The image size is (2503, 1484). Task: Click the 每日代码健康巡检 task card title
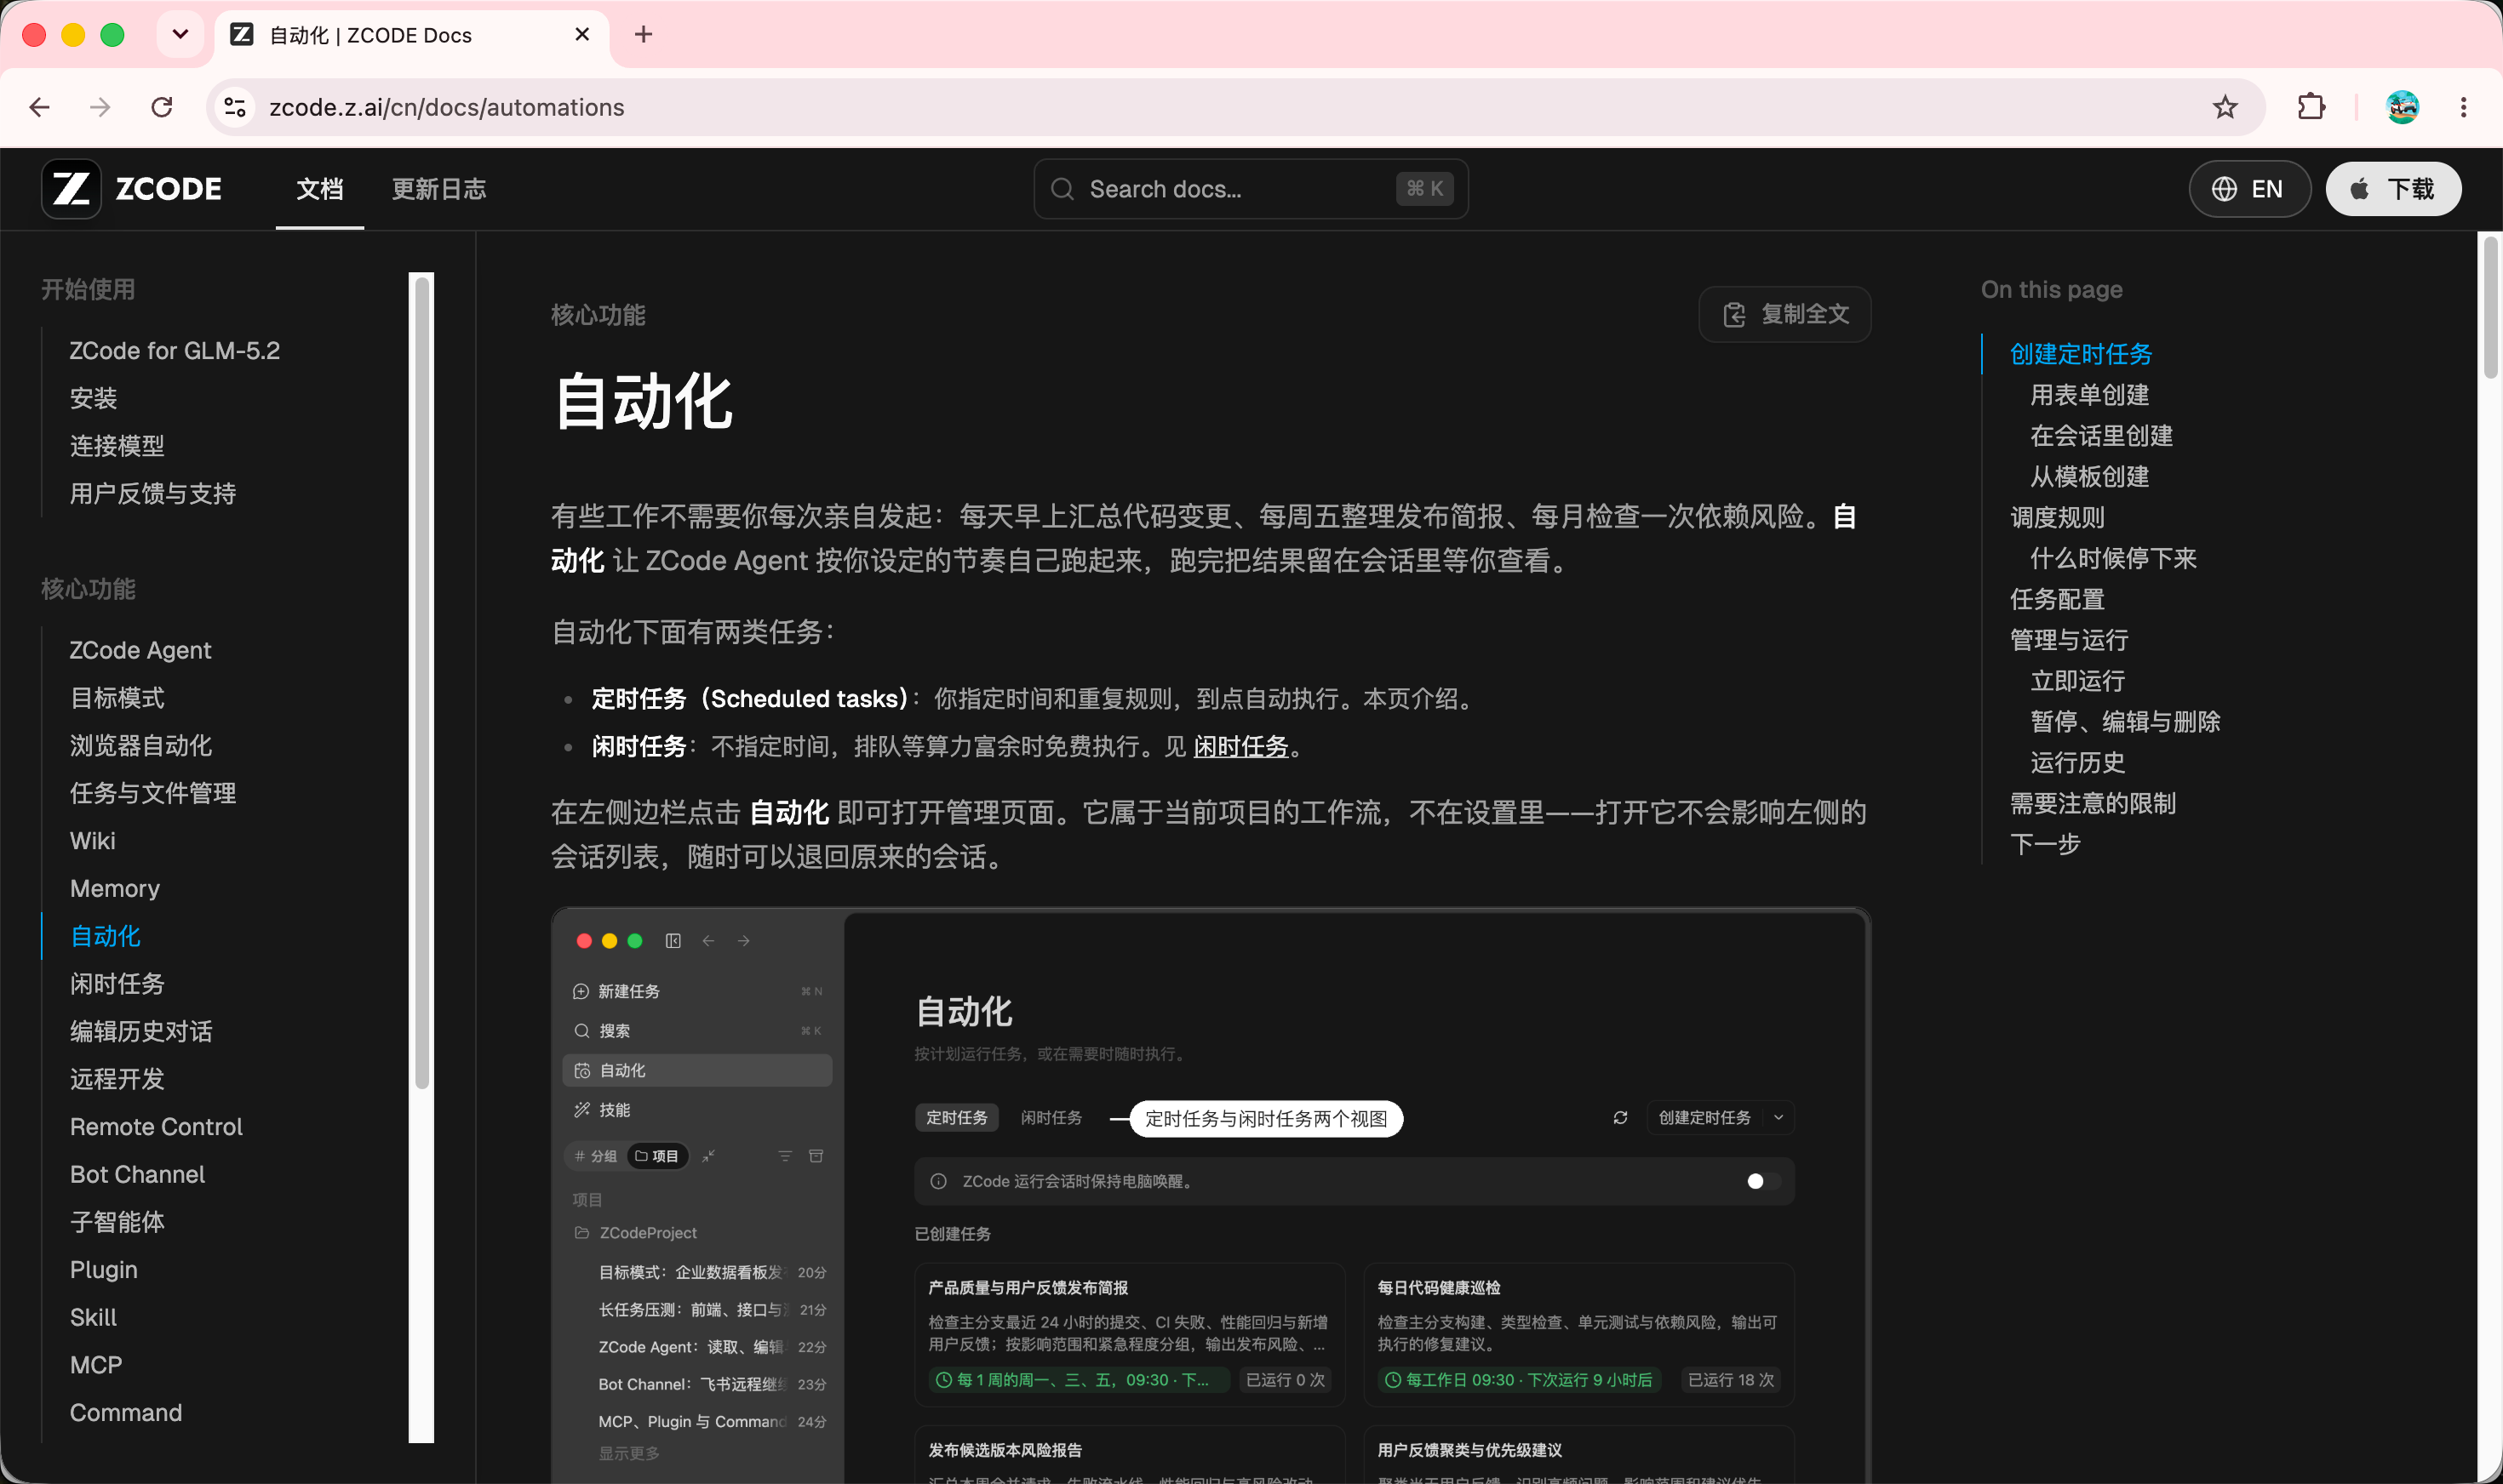pyautogui.click(x=1439, y=1288)
